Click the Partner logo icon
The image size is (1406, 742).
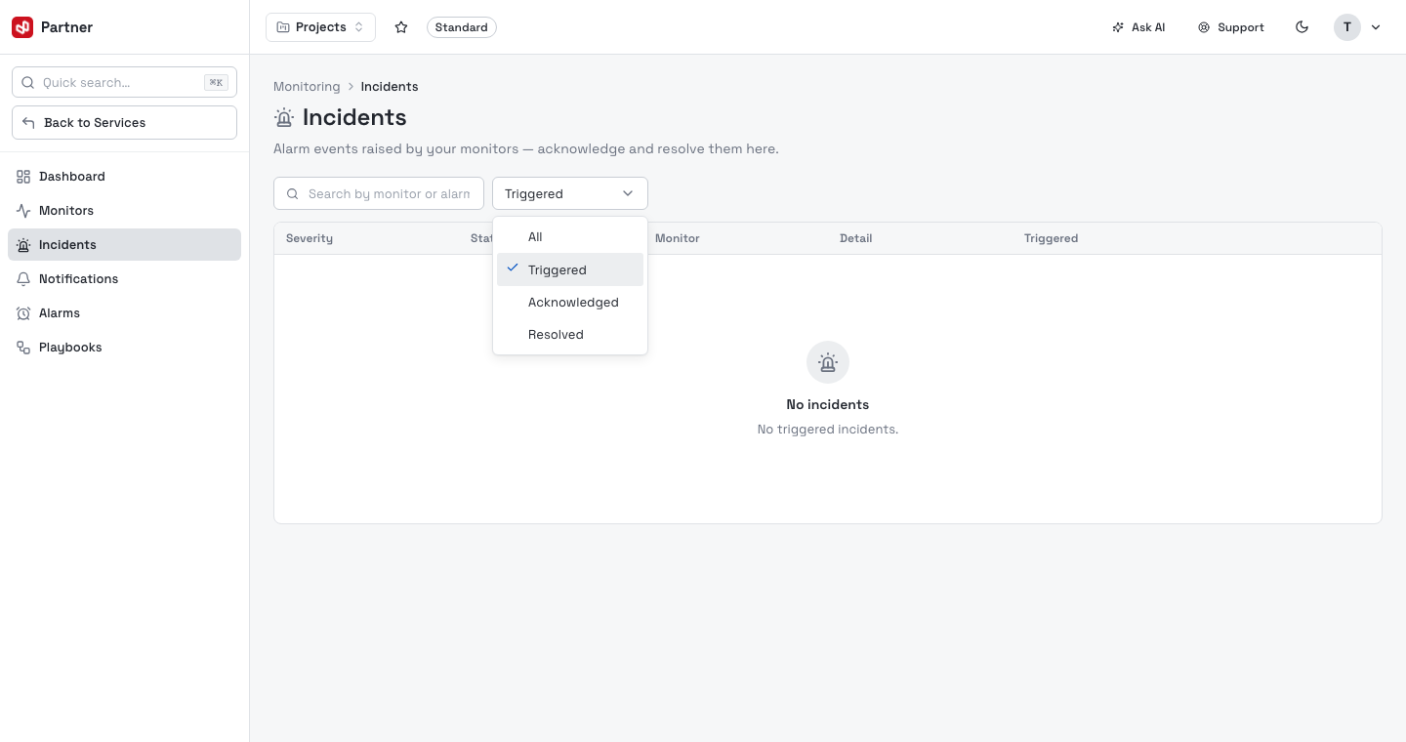22,27
